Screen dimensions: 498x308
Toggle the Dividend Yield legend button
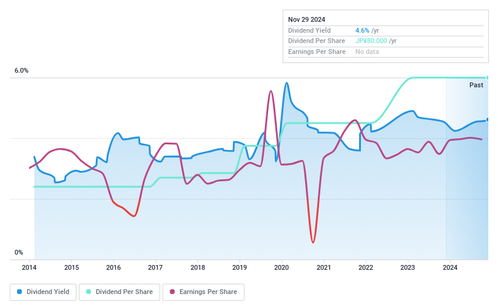coord(43,292)
